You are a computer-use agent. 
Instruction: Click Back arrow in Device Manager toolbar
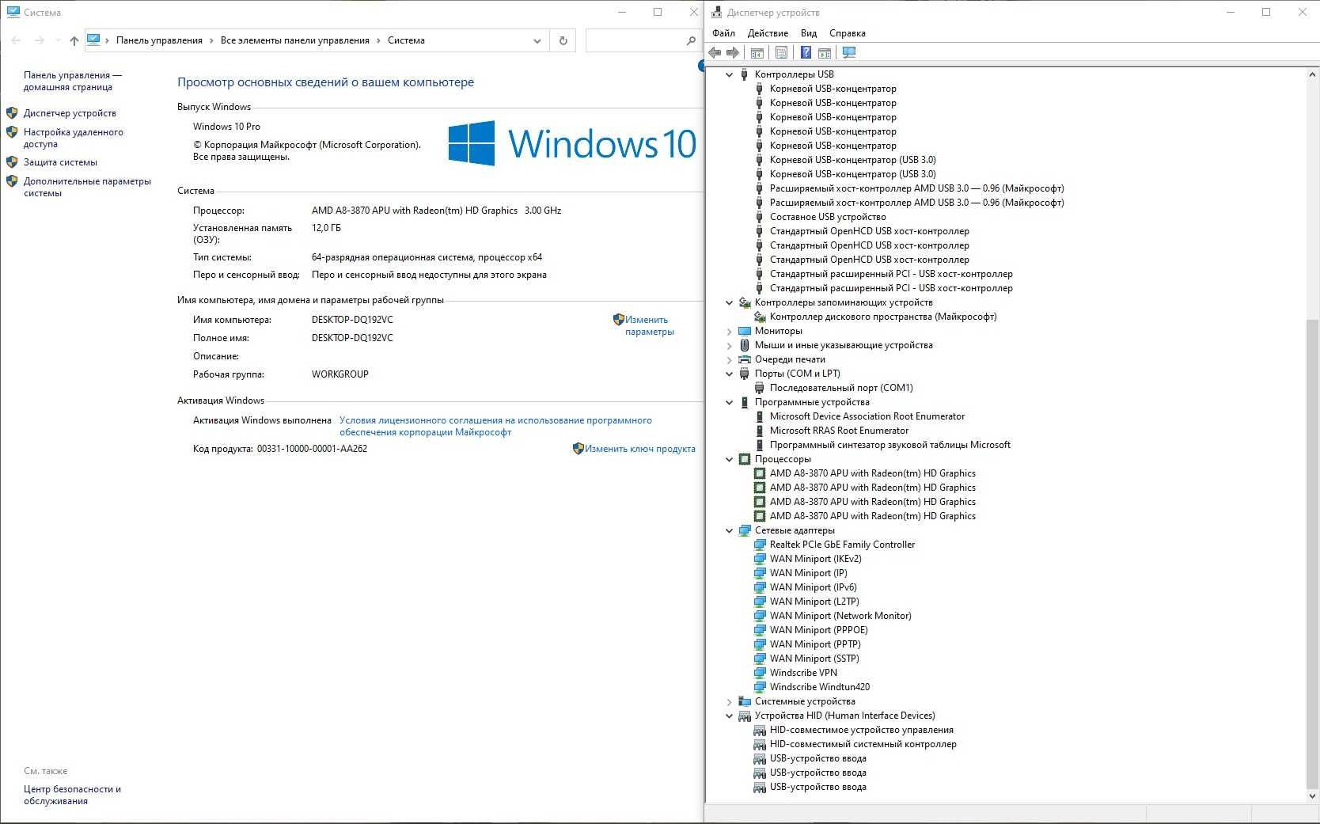(715, 52)
